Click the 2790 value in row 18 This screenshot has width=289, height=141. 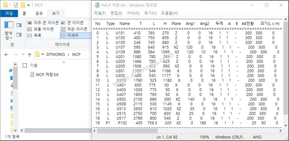tap(138, 118)
